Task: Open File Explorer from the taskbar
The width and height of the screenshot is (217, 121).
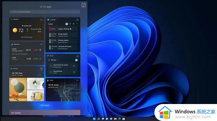Action: (x=115, y=119)
